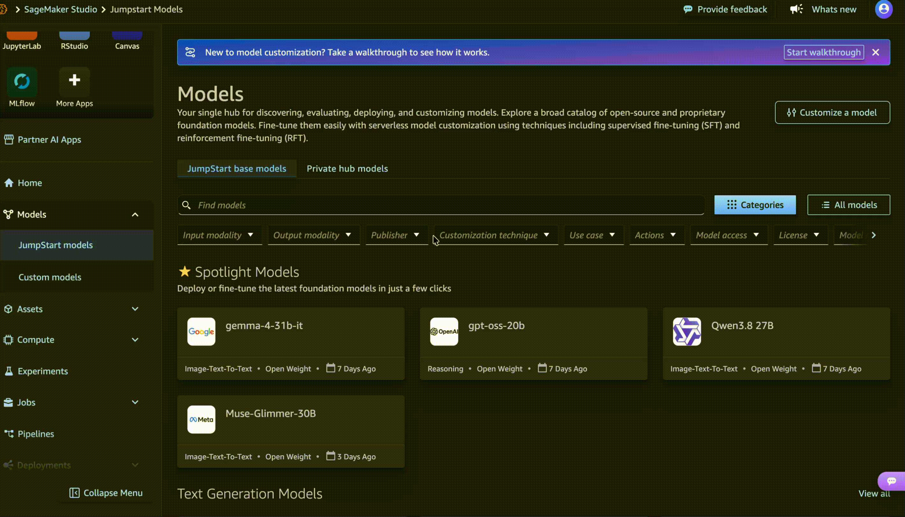This screenshot has width=905, height=517.
Task: Open License filter dropdown
Action: pyautogui.click(x=800, y=235)
